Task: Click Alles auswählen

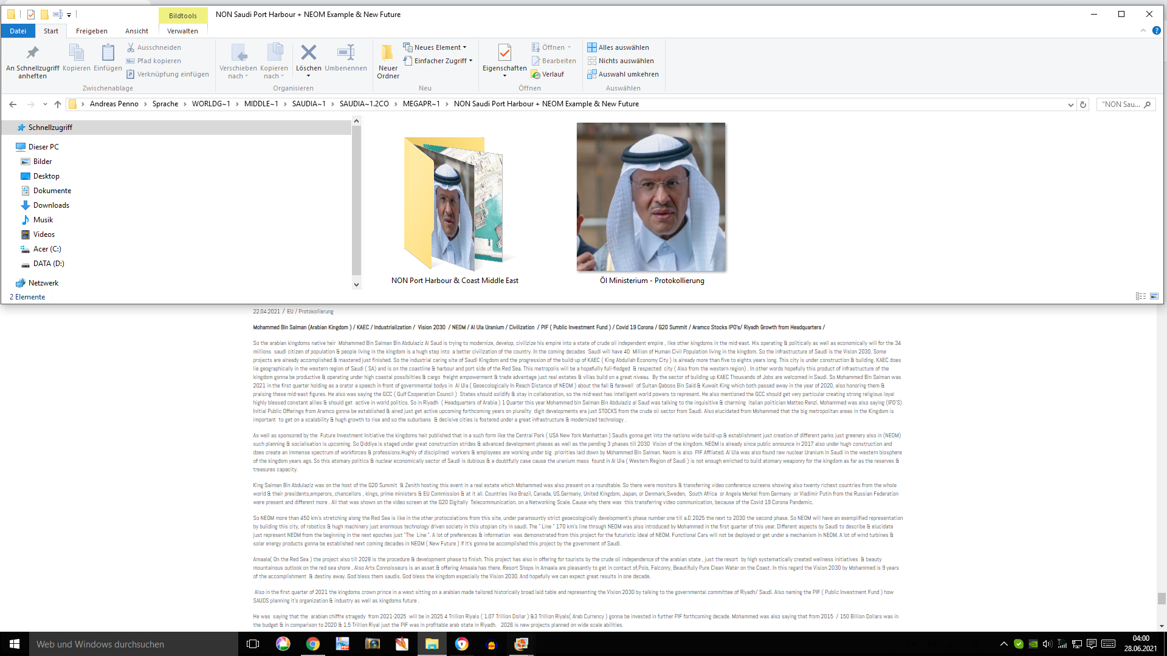Action: 618,47
